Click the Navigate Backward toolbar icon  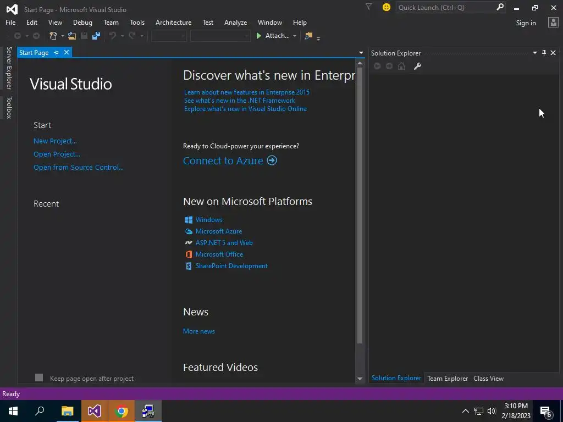(x=17, y=36)
